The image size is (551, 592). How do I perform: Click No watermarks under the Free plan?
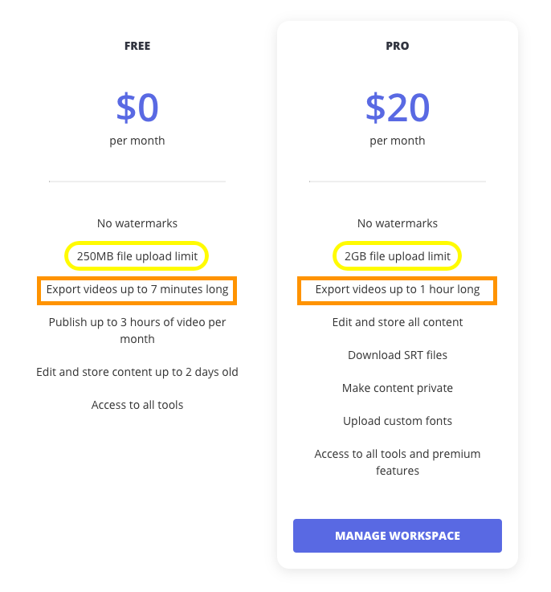coord(137,223)
